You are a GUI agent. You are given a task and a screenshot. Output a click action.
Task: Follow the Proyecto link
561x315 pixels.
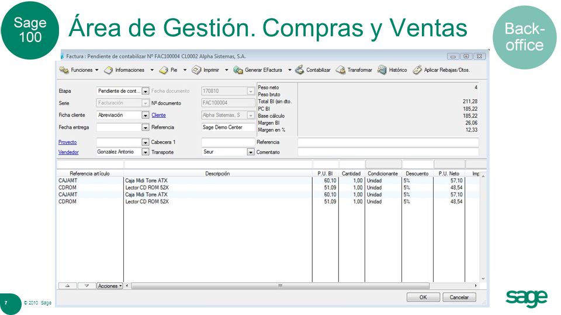[x=68, y=142]
